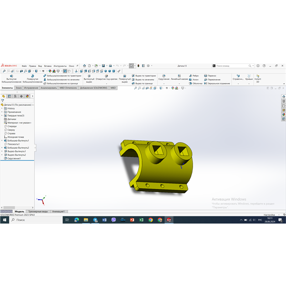Select the Перенос tool
This screenshot has height=286, width=286.
click(x=210, y=76)
